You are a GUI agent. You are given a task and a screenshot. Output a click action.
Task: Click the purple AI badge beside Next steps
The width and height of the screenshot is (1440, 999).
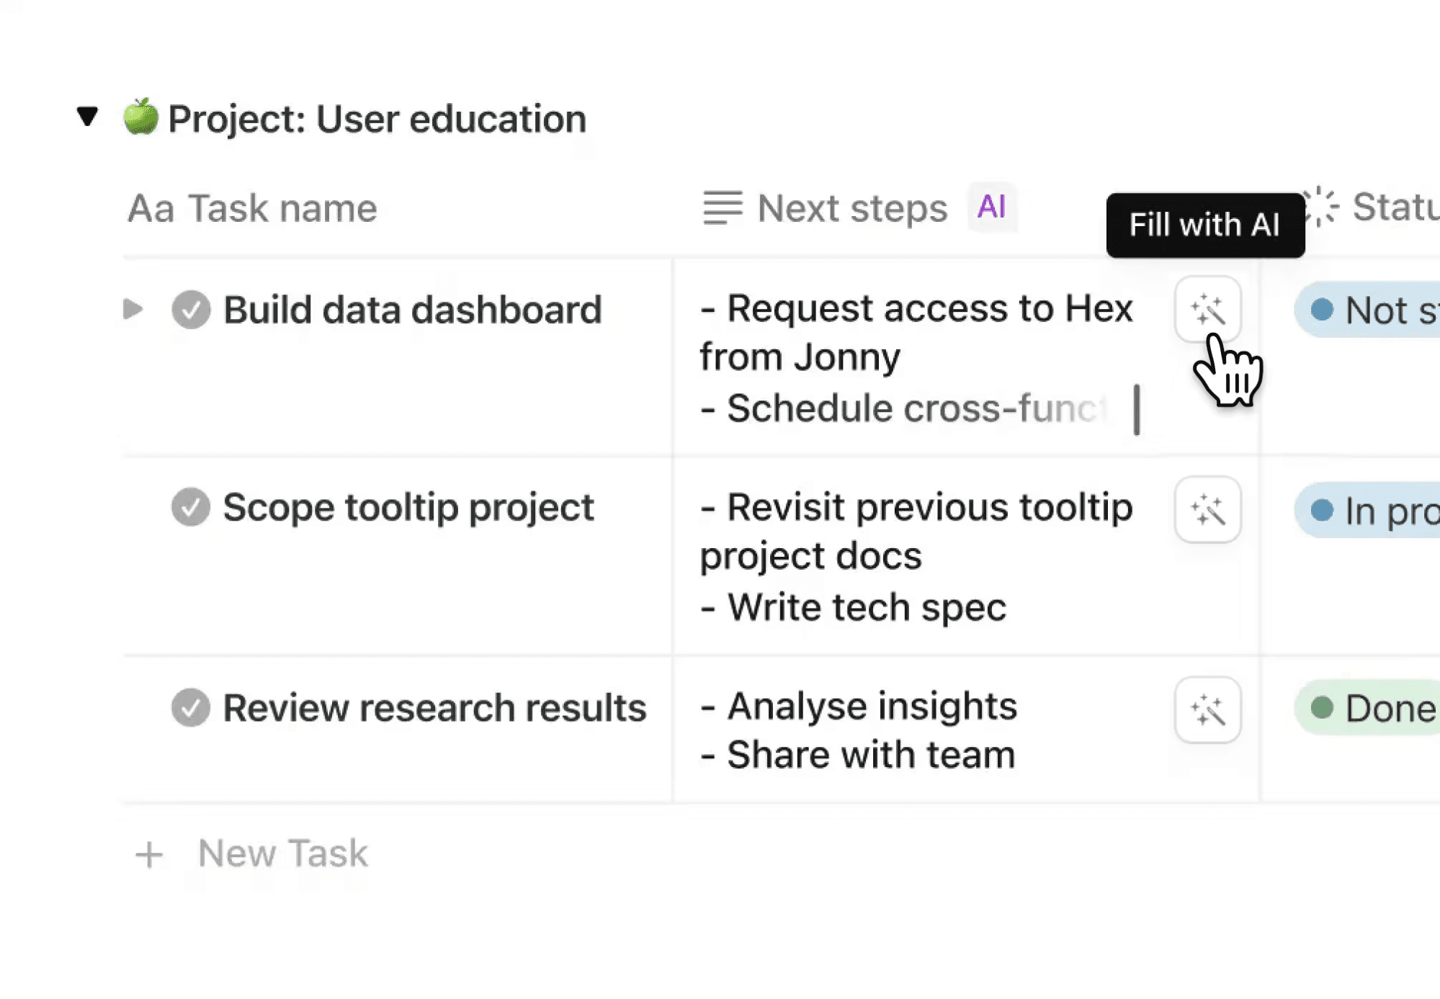[x=991, y=208]
